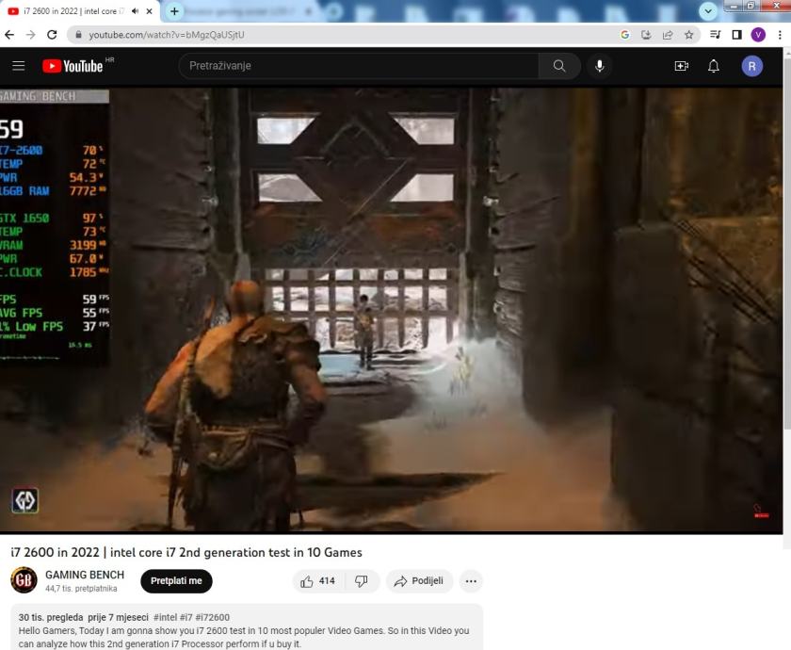791x650 pixels.
Task: Click the browser forward arrow
Action: pyautogui.click(x=30, y=34)
